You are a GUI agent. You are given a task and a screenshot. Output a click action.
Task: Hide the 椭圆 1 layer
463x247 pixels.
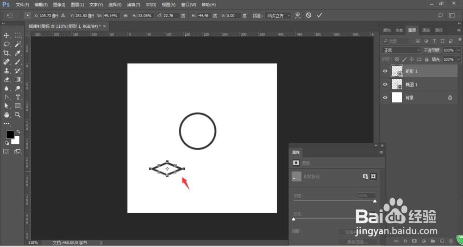point(385,84)
